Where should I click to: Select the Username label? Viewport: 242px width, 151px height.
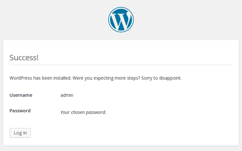[21, 95]
